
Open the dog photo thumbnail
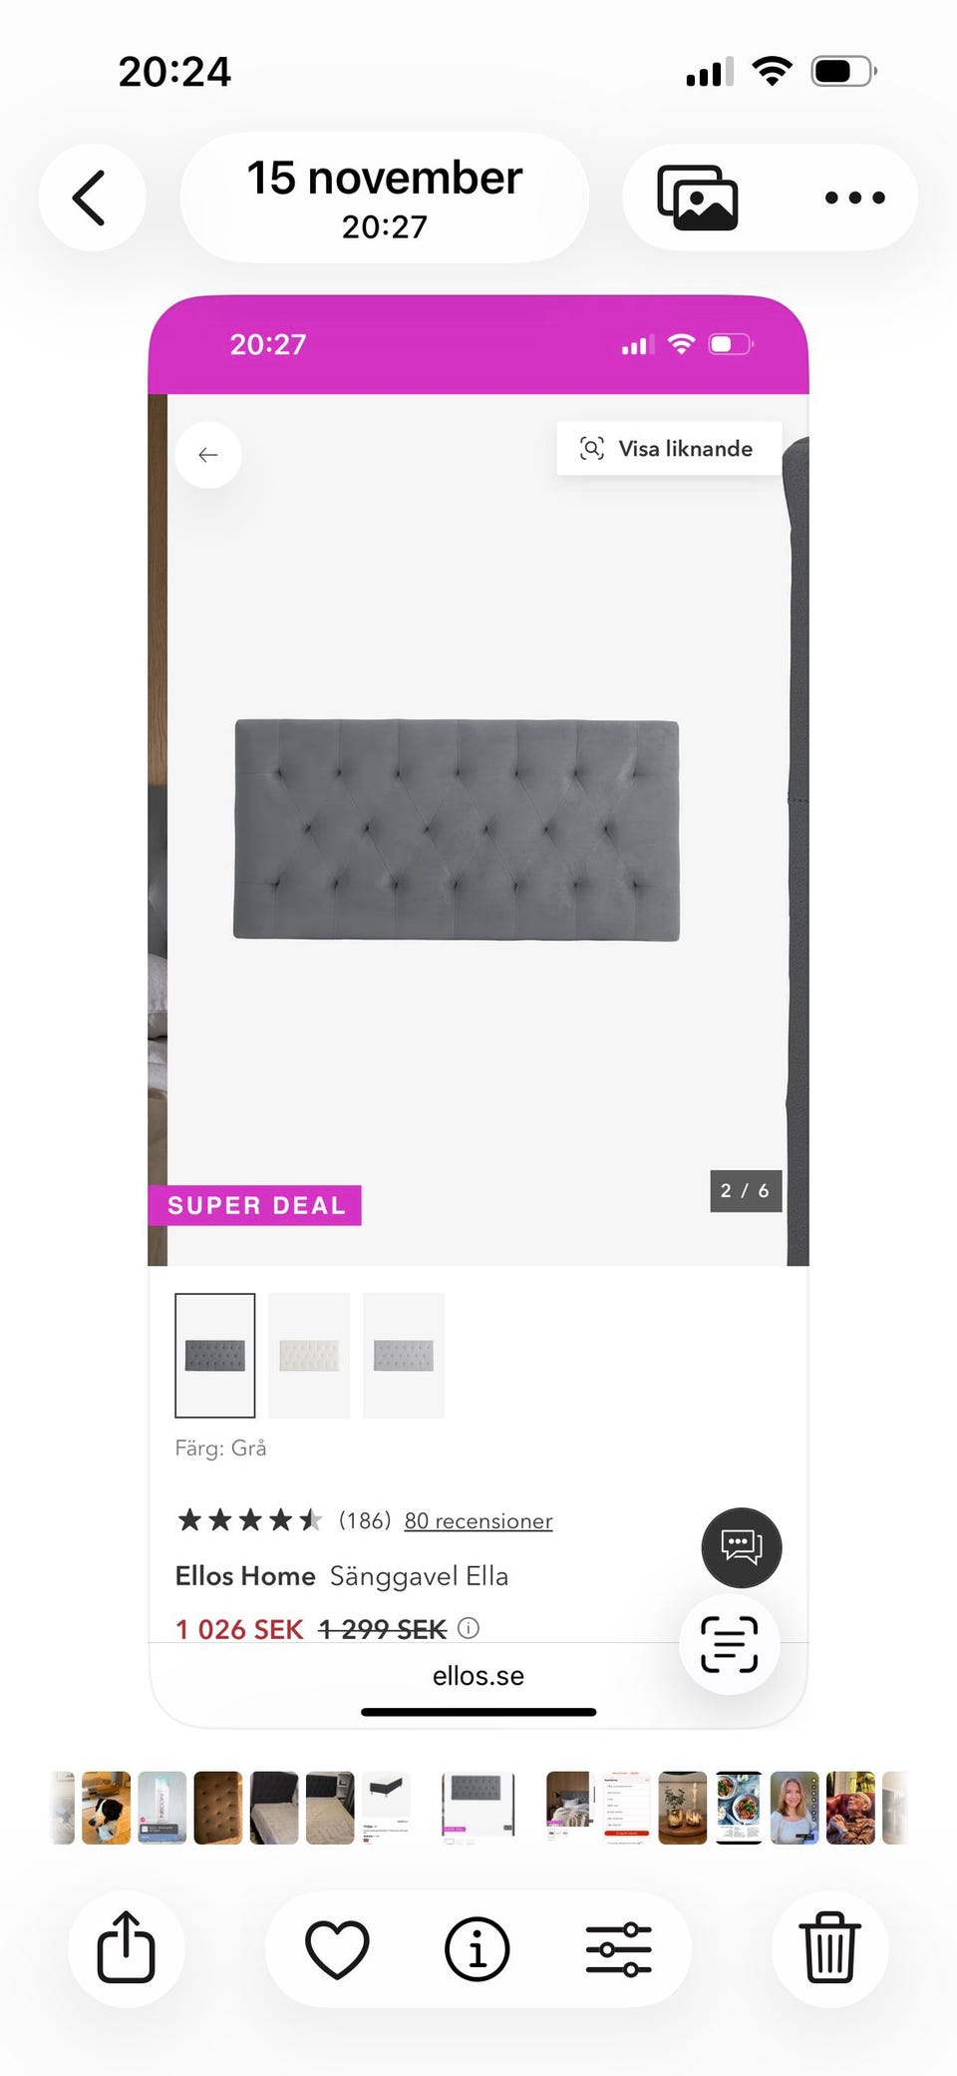(106, 1808)
